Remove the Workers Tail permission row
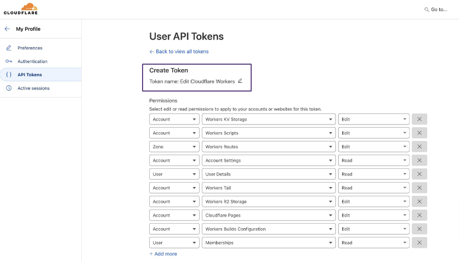 [419, 188]
